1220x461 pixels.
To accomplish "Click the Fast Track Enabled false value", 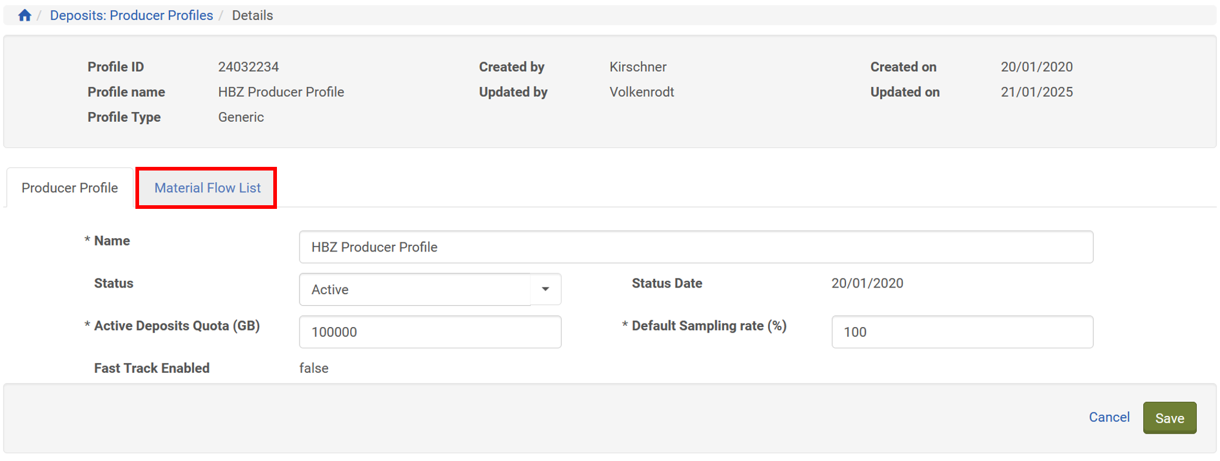I will click(314, 368).
